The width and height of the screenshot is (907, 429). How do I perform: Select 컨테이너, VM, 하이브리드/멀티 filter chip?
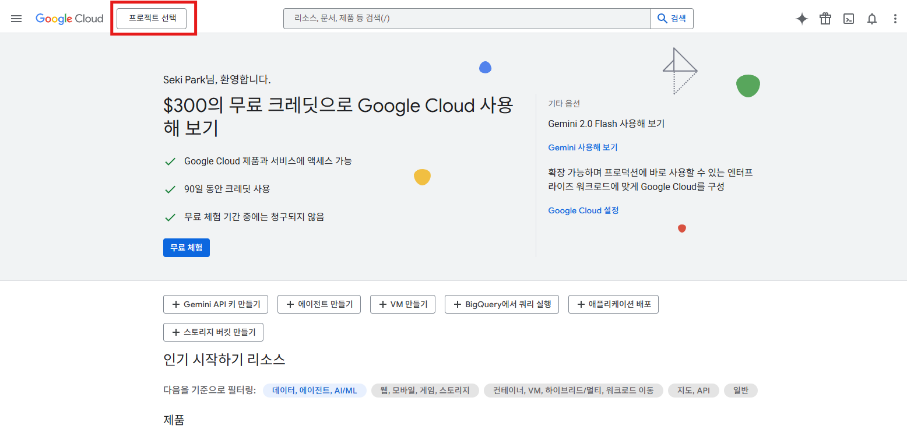pyautogui.click(x=574, y=391)
